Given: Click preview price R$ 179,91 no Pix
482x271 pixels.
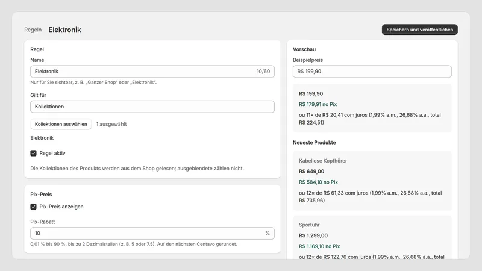Looking at the screenshot, I should click(x=318, y=104).
